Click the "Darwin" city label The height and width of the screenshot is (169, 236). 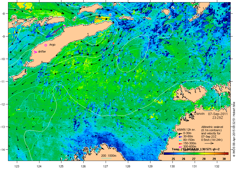pyautogui.click(x=199, y=114)
